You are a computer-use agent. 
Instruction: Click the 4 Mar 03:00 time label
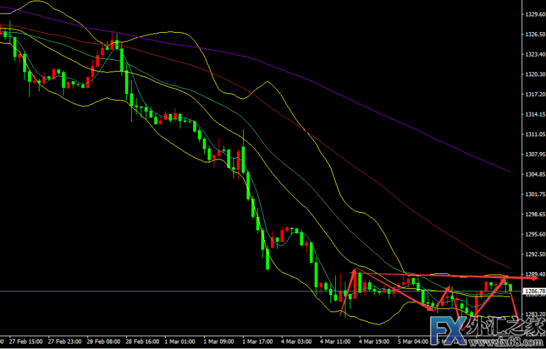(297, 342)
